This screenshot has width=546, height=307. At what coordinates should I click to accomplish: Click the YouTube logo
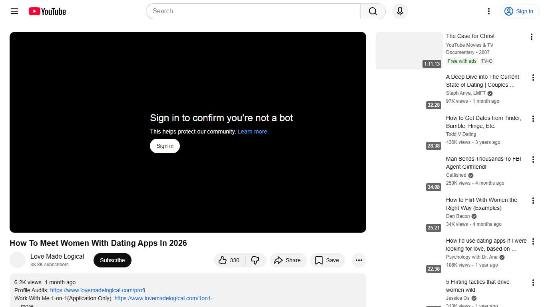[47, 11]
